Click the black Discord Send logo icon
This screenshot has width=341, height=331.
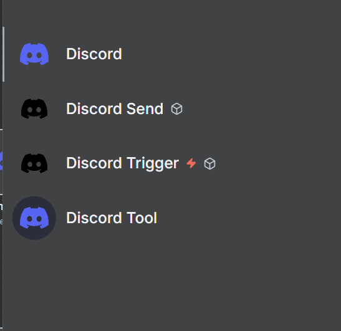click(x=34, y=108)
